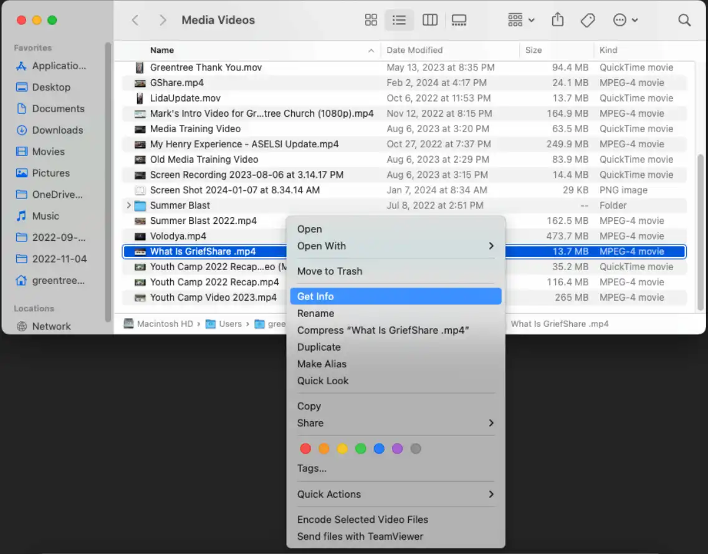
Task: Open the Group By dropdown
Action: 521,20
